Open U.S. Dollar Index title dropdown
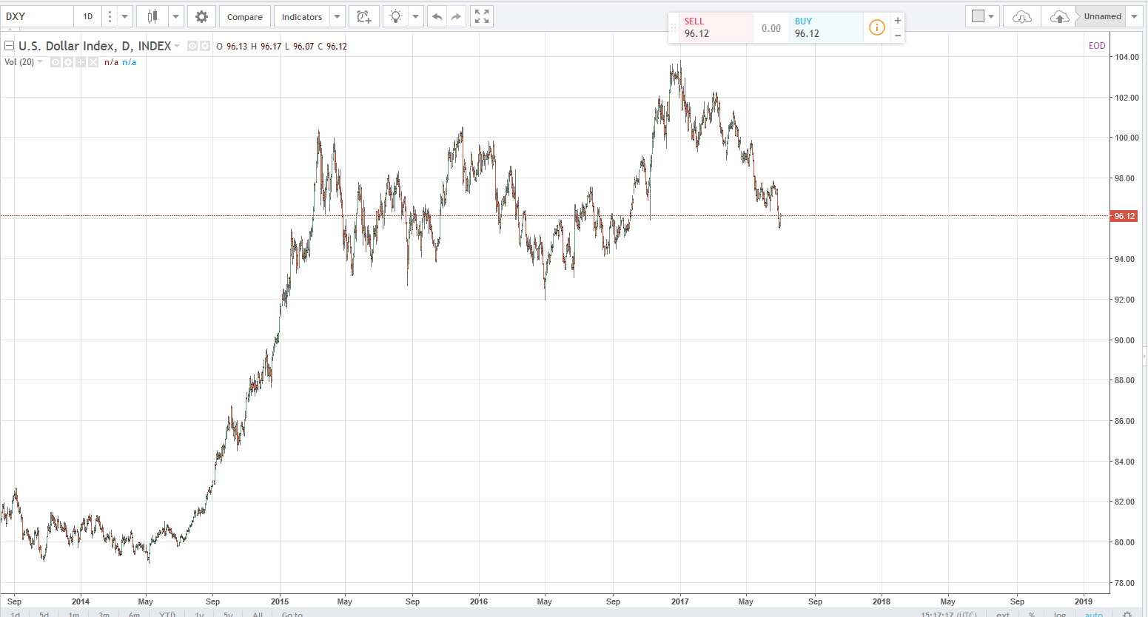The width and height of the screenshot is (1148, 617). [x=177, y=46]
